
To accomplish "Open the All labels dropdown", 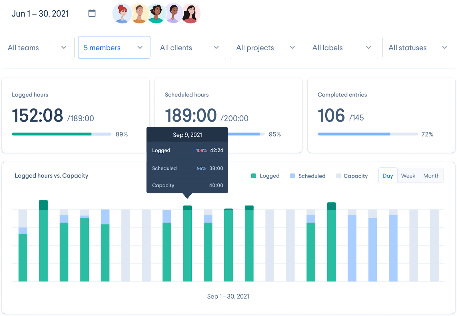I will (342, 47).
